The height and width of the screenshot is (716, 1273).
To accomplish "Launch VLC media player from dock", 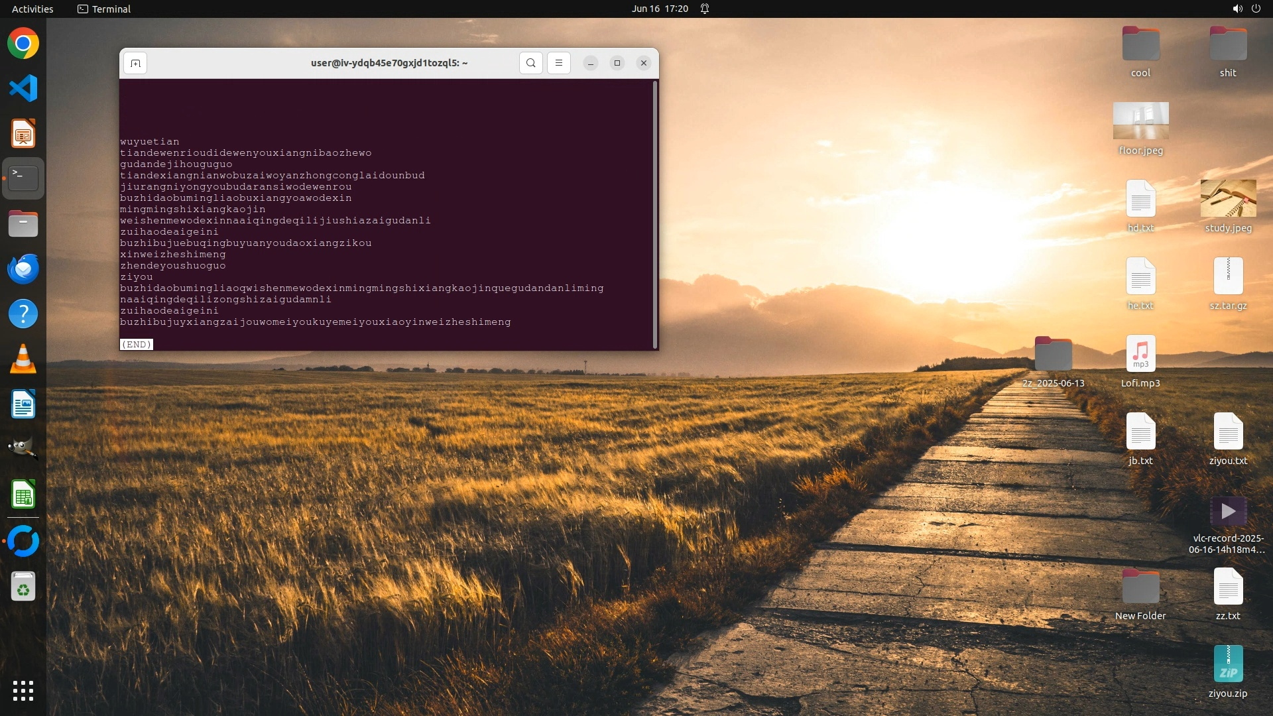I will (23, 359).
